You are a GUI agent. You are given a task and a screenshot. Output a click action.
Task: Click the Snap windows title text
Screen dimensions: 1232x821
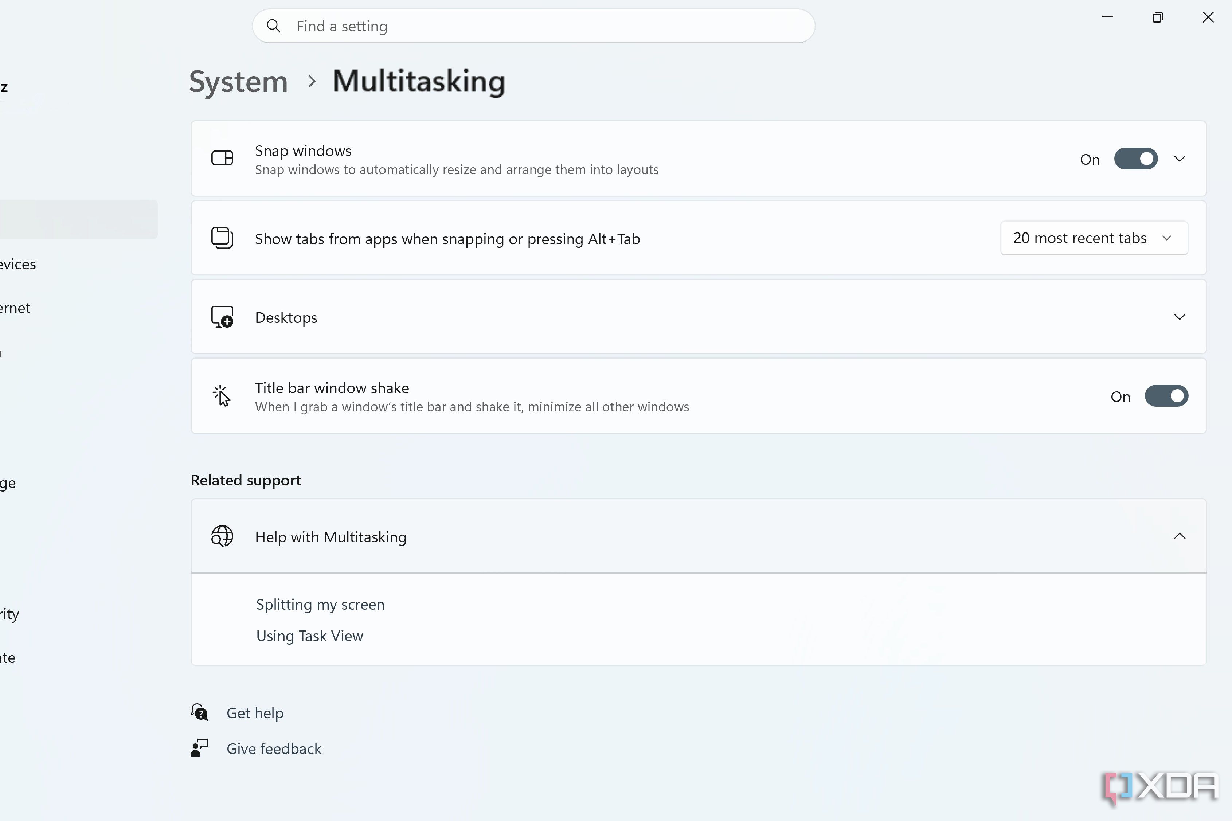pos(303,151)
